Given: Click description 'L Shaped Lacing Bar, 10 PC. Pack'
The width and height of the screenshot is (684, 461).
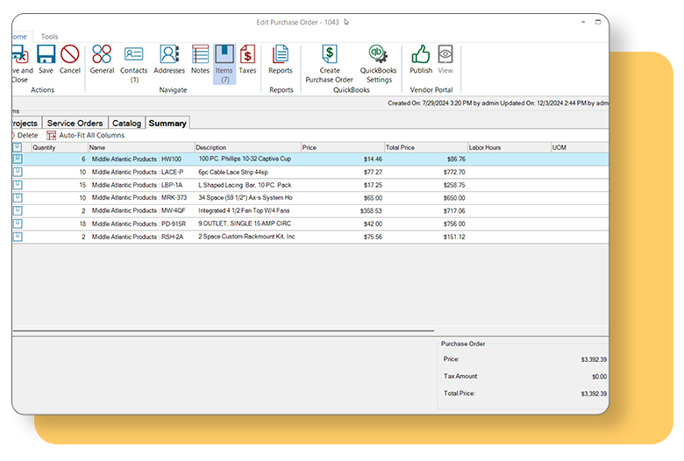Looking at the screenshot, I should (x=245, y=185).
